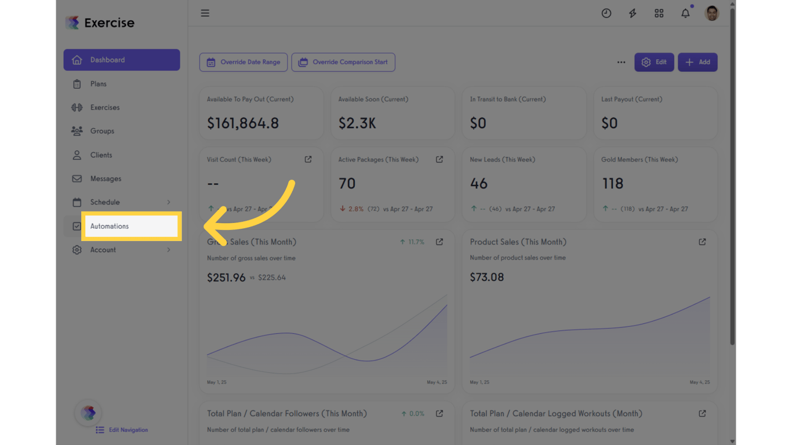Image resolution: width=792 pixels, height=445 pixels.
Task: Open Gross Sales external link icon
Action: click(439, 242)
